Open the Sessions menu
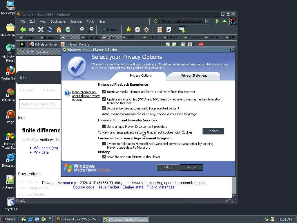Screen dimensions: 297x223 (76, 21)
